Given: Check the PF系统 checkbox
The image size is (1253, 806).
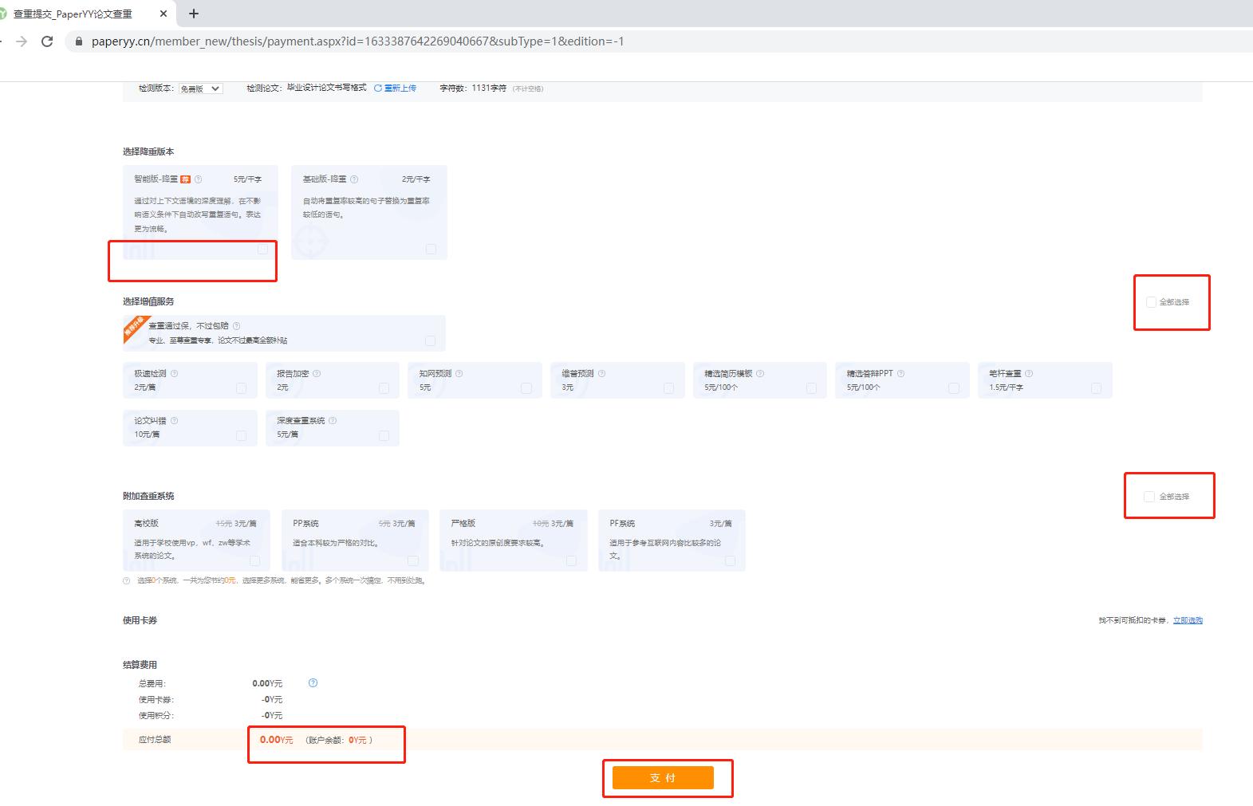Looking at the screenshot, I should [730, 560].
